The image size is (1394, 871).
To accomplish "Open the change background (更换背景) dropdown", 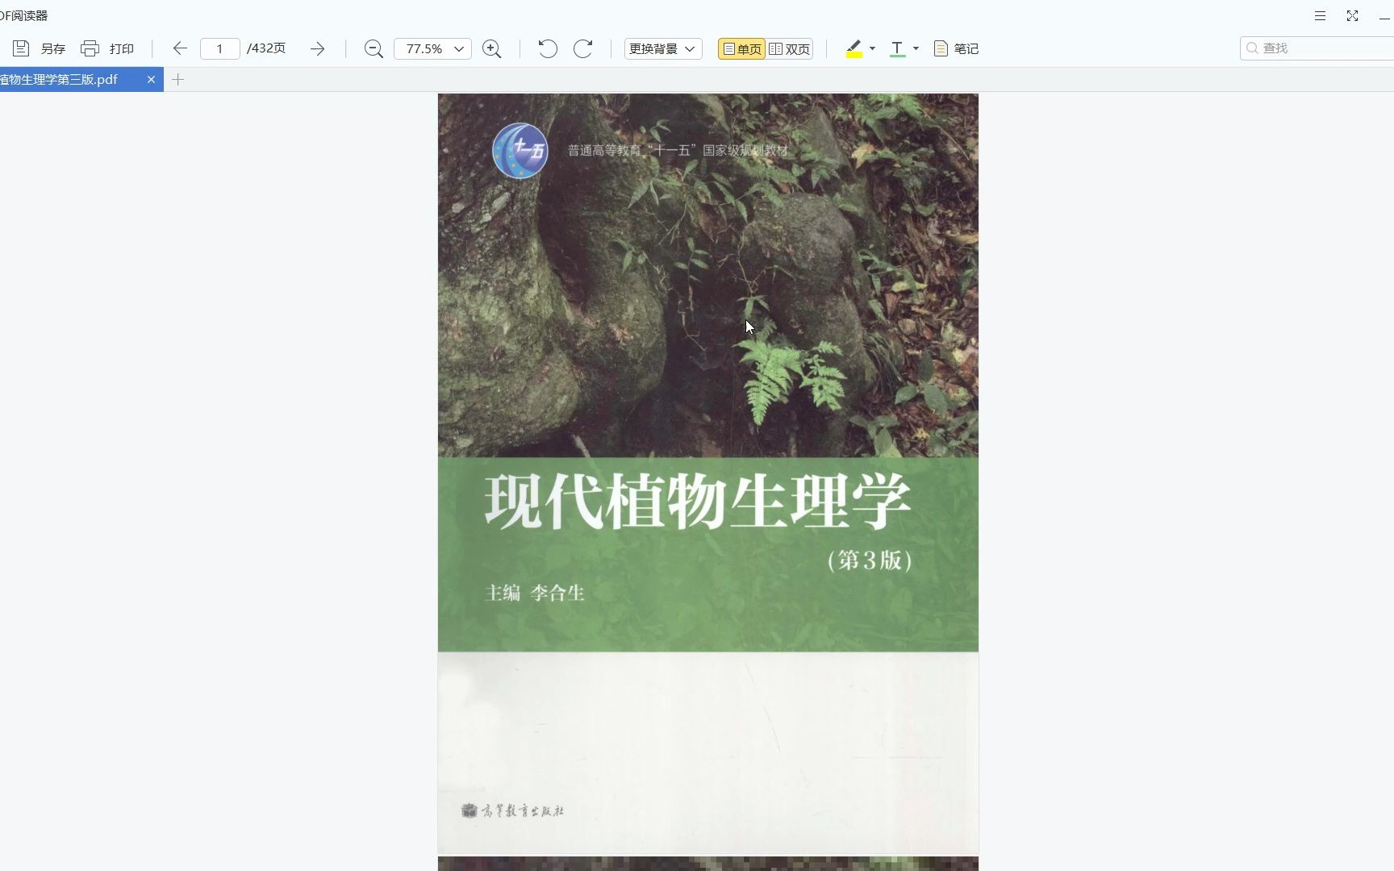I will pyautogui.click(x=663, y=48).
